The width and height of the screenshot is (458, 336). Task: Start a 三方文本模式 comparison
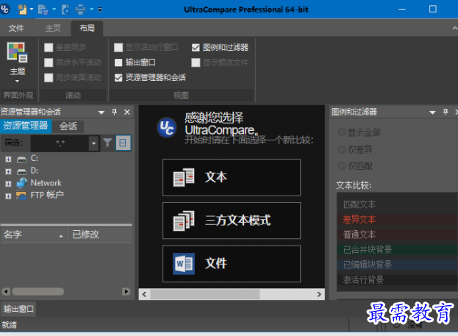[x=232, y=221]
